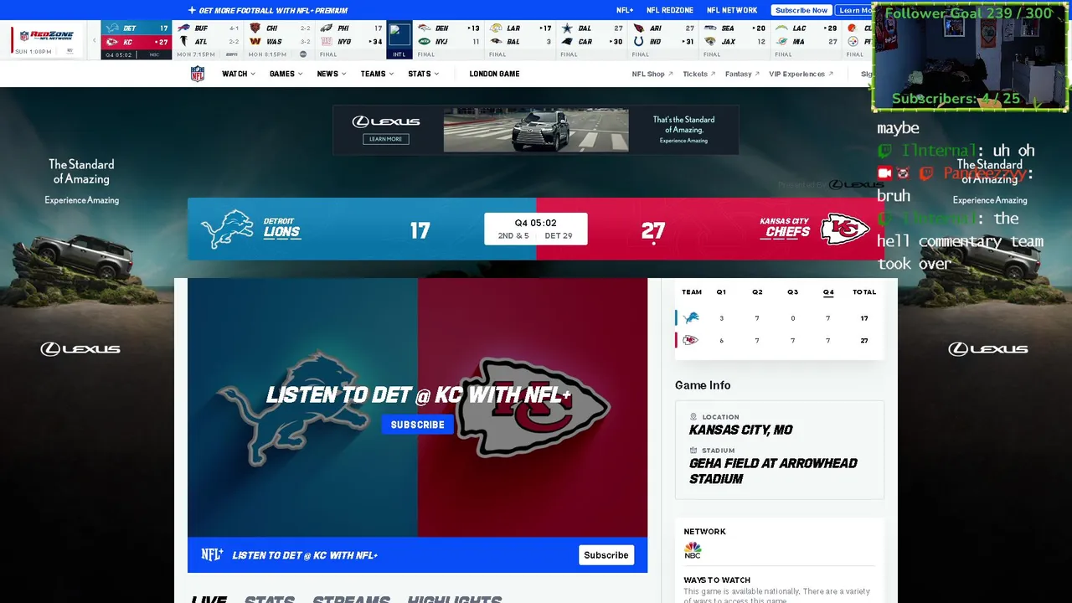Click the Jacksonville Jaguars logo in score strip
The width and height of the screenshot is (1072, 603).
click(710, 42)
